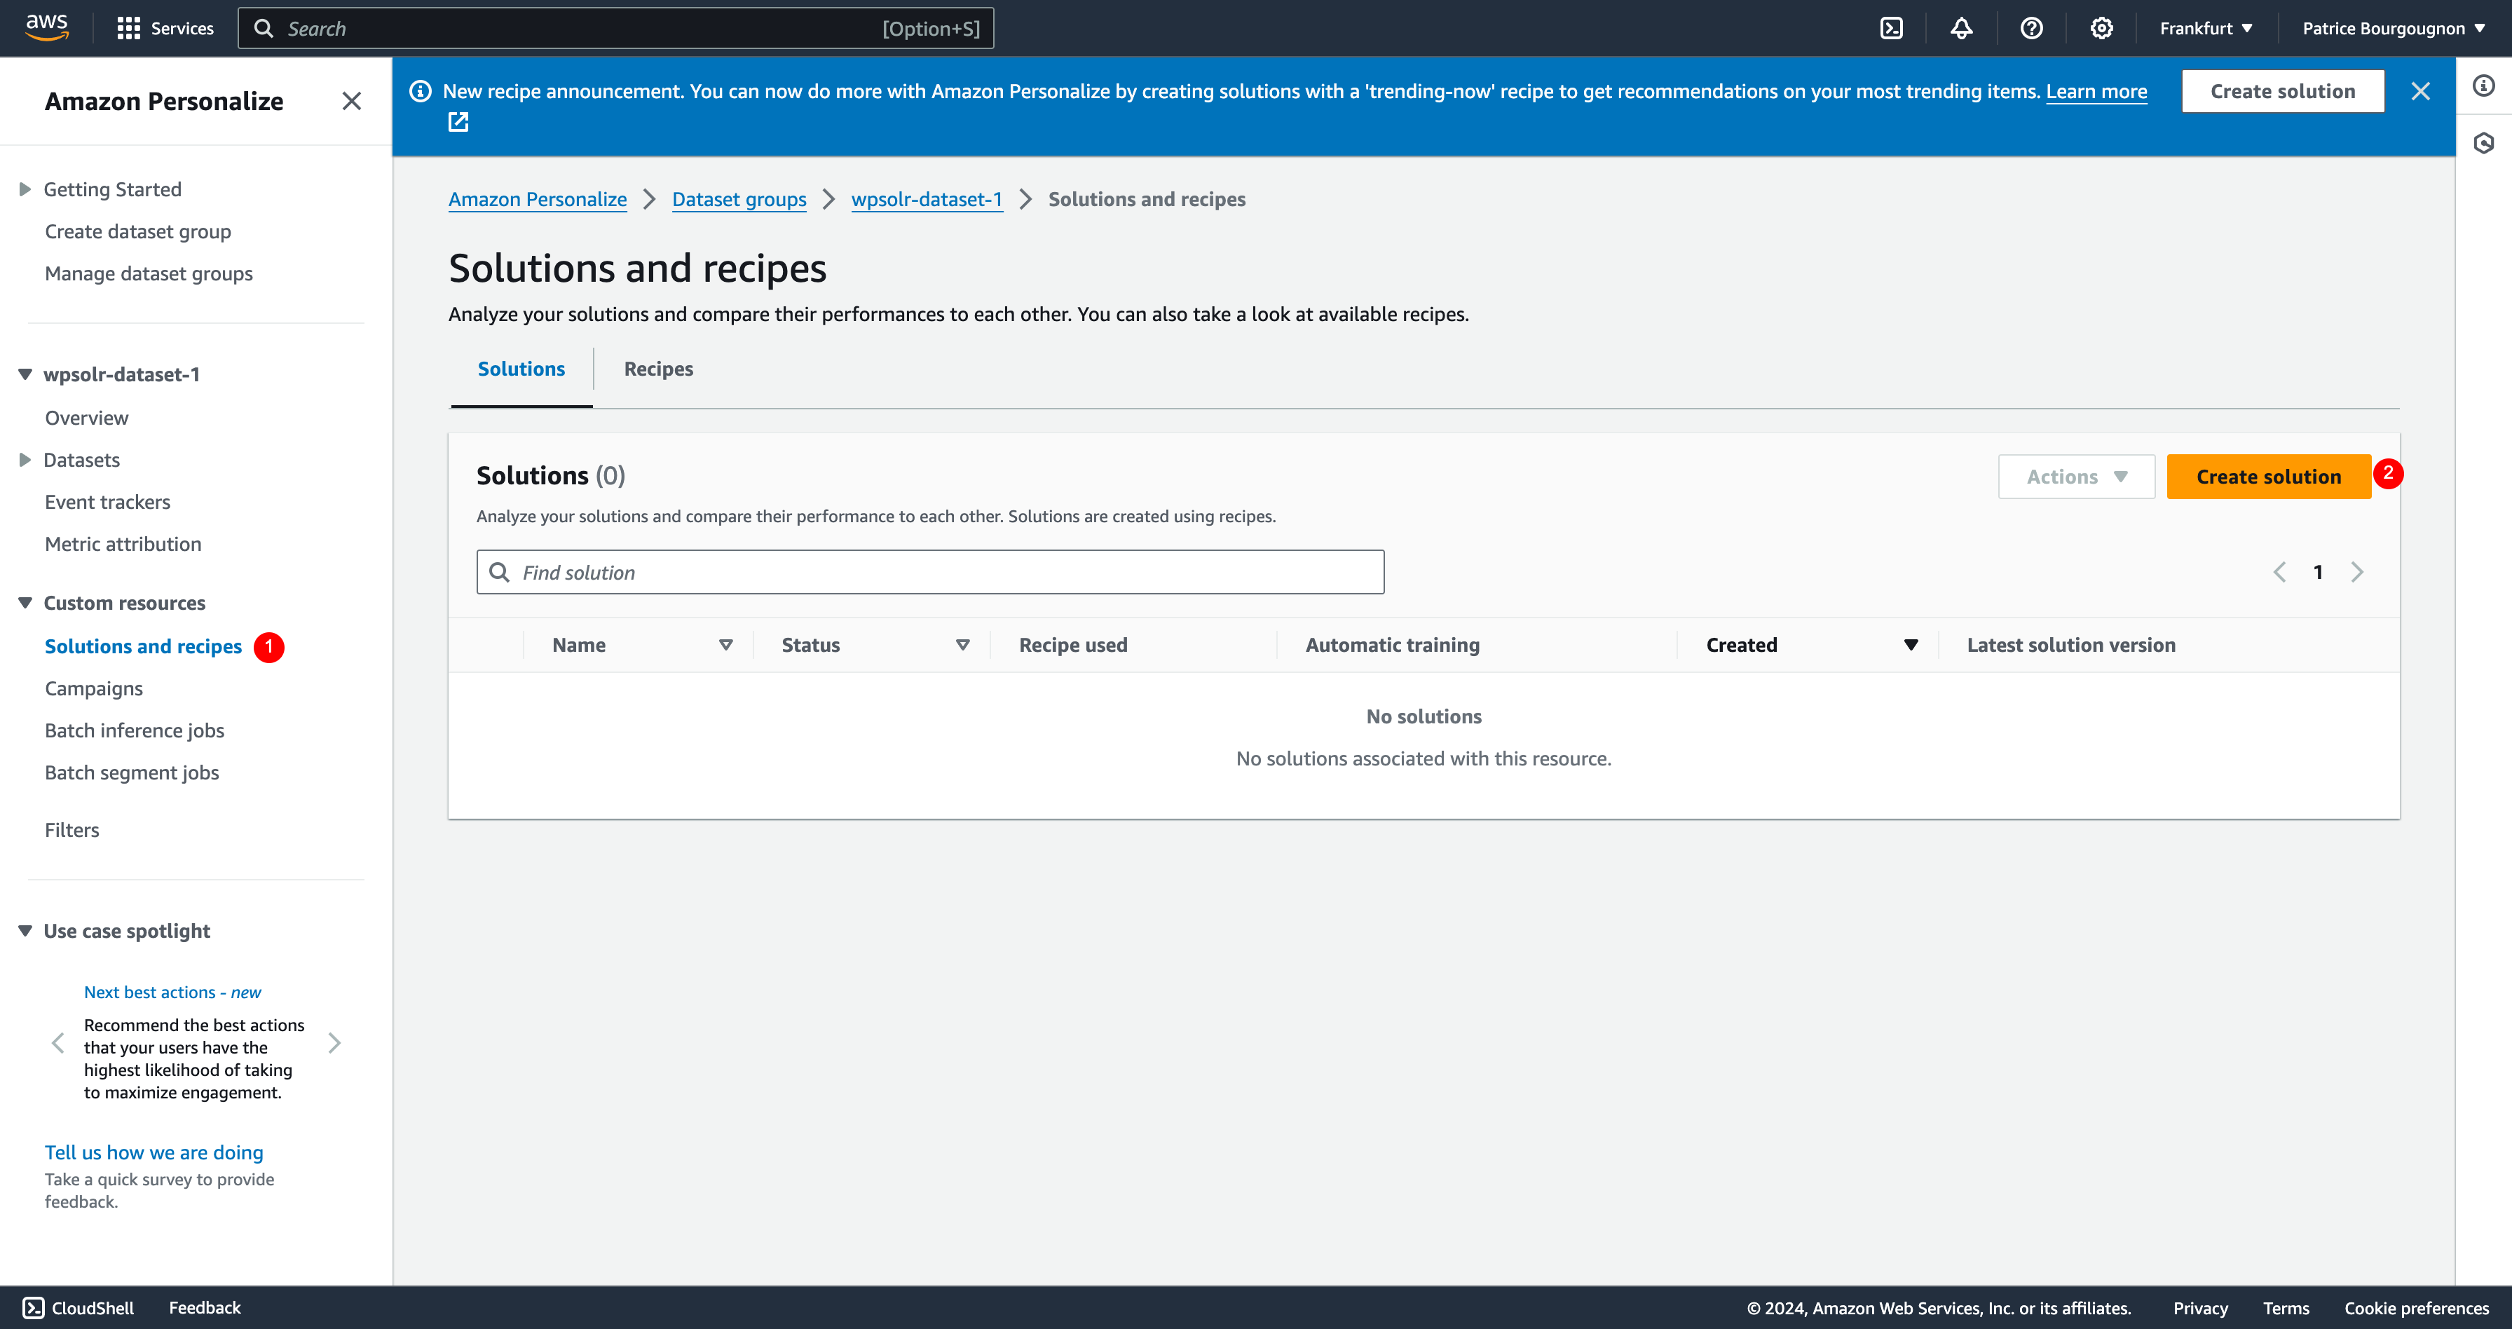Open the Patrice Bourgougnon account menu
The width and height of the screenshot is (2512, 1329).
click(x=2393, y=28)
